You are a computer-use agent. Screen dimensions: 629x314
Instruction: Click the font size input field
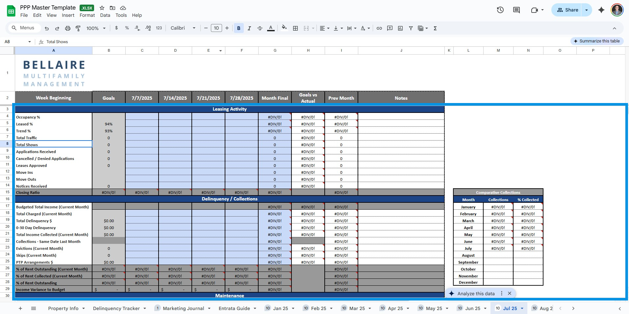(x=216, y=28)
